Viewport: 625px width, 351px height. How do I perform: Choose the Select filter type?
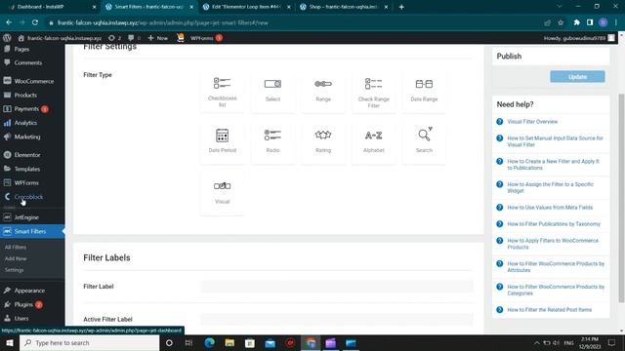point(272,92)
